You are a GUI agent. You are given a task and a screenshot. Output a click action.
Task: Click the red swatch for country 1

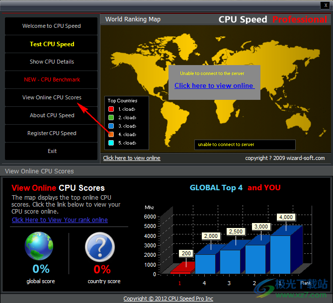click(111, 109)
